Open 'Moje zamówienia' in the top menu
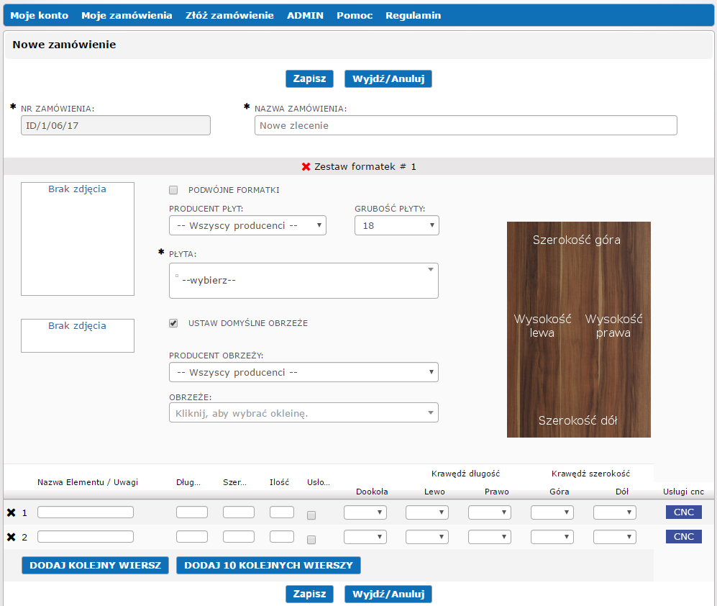Viewport: 717px width, 606px height. (x=127, y=15)
